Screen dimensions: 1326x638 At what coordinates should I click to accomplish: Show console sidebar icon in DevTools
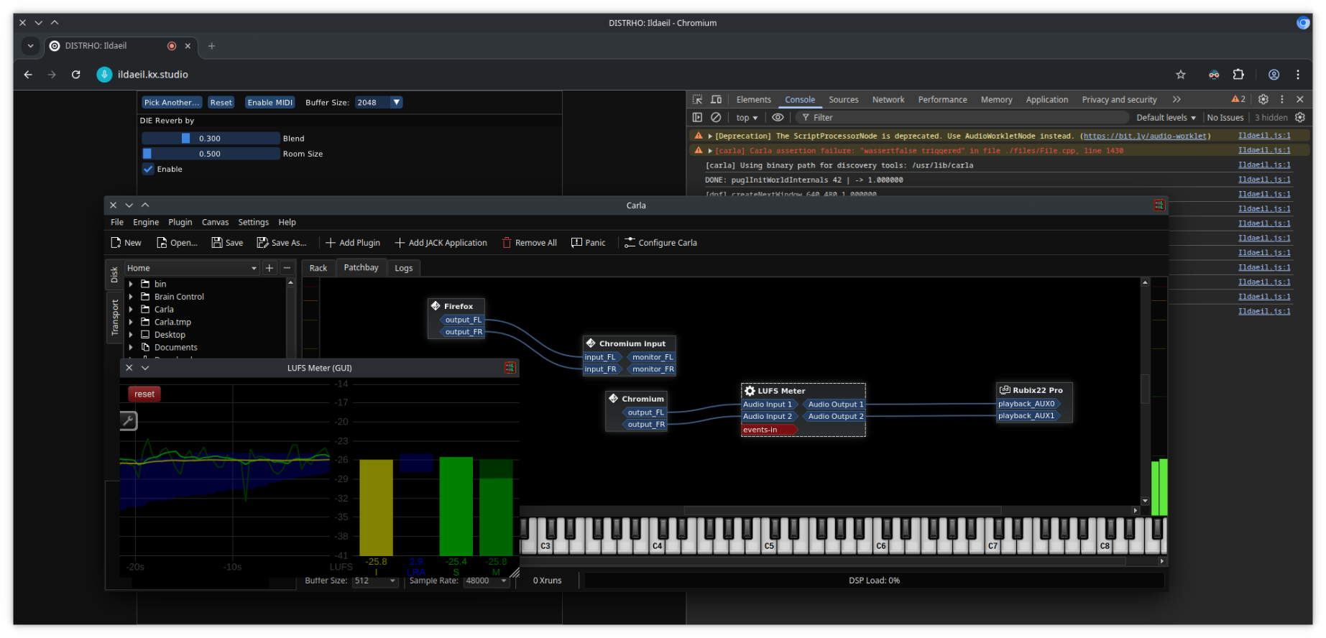(697, 117)
